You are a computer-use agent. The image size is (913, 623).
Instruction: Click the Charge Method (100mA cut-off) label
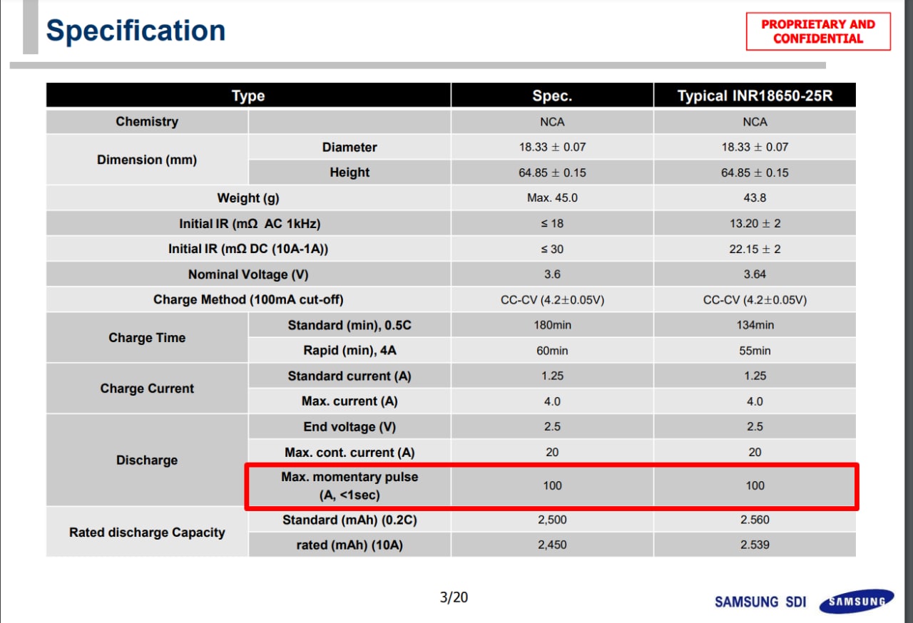[248, 300]
